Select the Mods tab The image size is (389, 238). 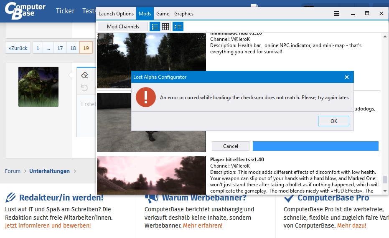pos(145,14)
